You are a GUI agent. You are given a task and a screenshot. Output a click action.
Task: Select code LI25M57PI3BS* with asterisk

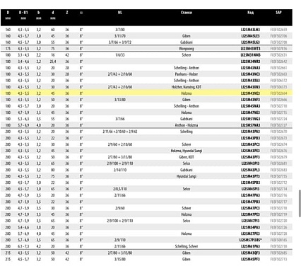point(251,240)
